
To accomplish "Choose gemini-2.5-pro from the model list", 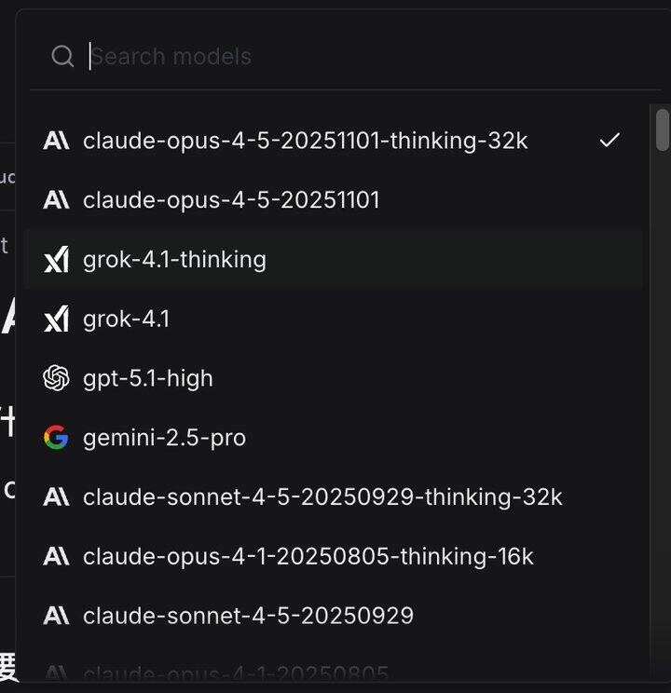I will pyautogui.click(x=164, y=438).
